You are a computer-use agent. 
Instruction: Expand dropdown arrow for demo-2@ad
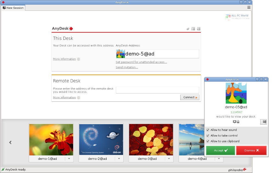coord(119,159)
